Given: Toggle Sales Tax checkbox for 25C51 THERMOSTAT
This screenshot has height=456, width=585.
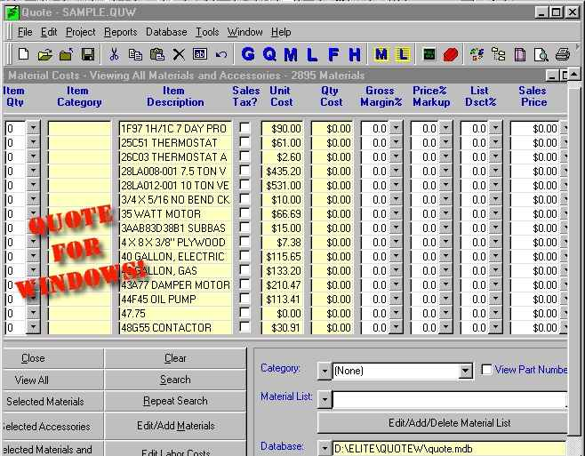Looking at the screenshot, I should [x=244, y=143].
